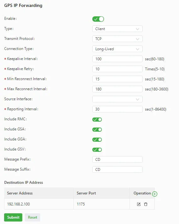Toggle the Enable switch off

[98, 19]
